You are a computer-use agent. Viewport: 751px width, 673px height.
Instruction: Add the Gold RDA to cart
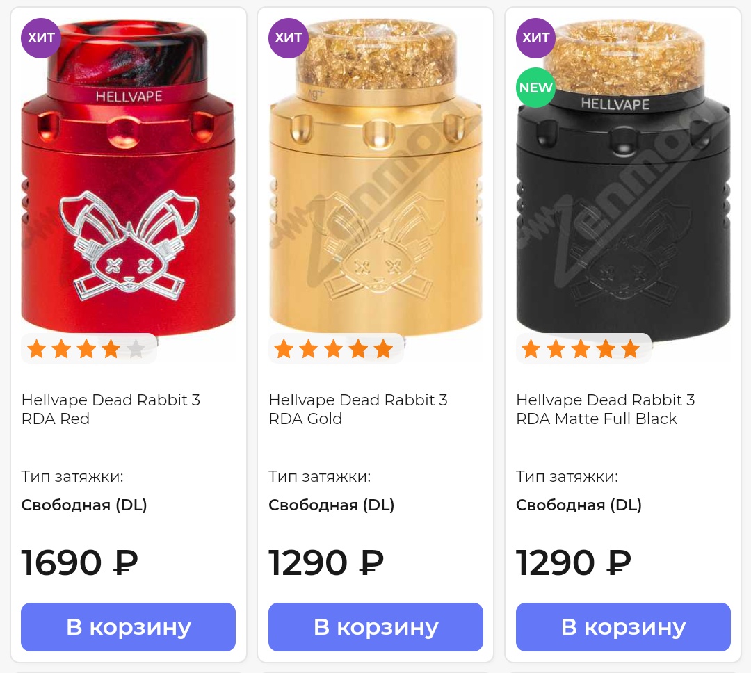click(x=375, y=627)
